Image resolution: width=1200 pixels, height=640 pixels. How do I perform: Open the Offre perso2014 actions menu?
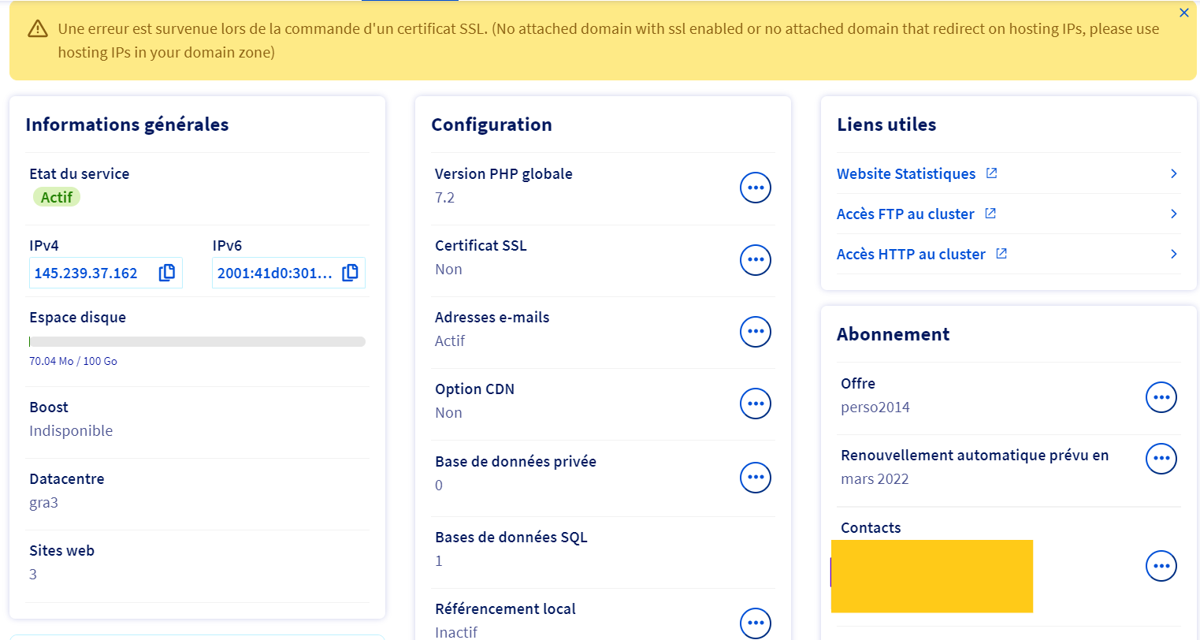tap(1161, 397)
